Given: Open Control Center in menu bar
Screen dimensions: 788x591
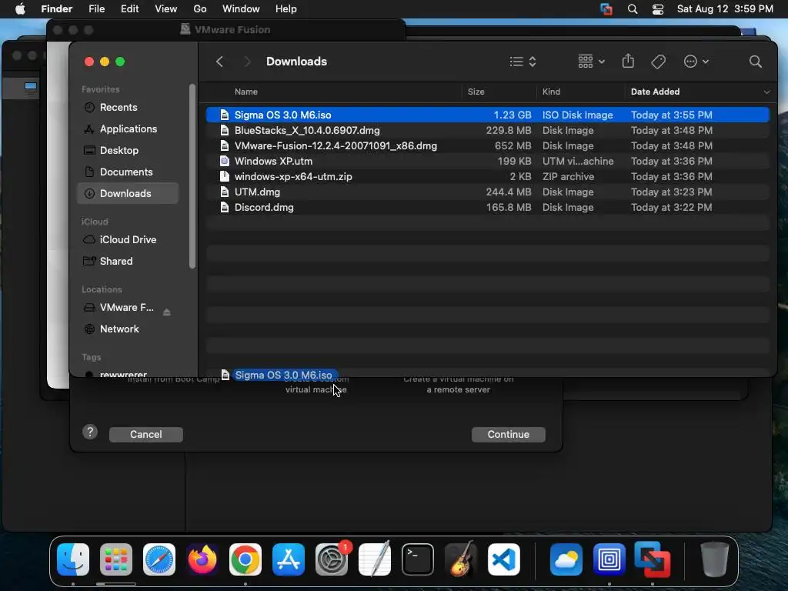Looking at the screenshot, I should click(x=658, y=9).
